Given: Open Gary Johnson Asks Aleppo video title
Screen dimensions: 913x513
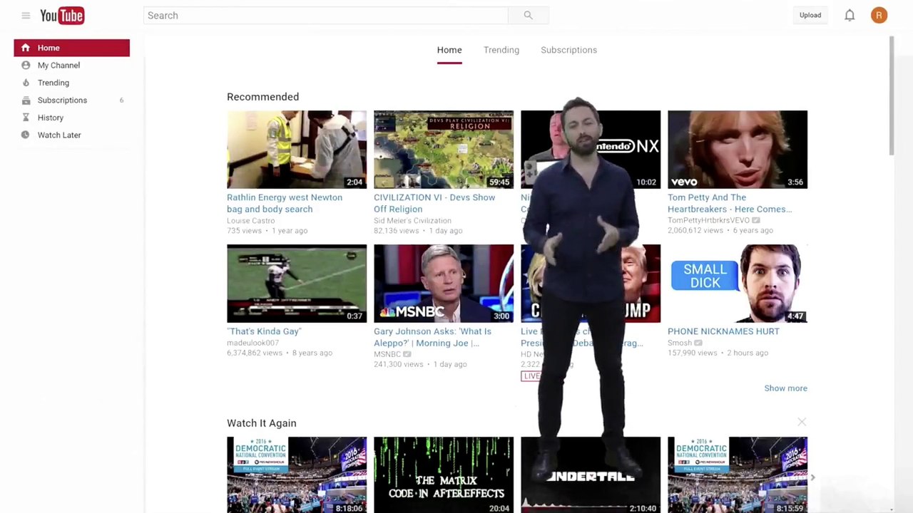Looking at the screenshot, I should point(432,337).
